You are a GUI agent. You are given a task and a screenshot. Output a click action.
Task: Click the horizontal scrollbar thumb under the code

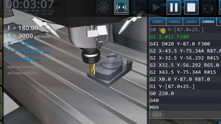click(x=157, y=115)
